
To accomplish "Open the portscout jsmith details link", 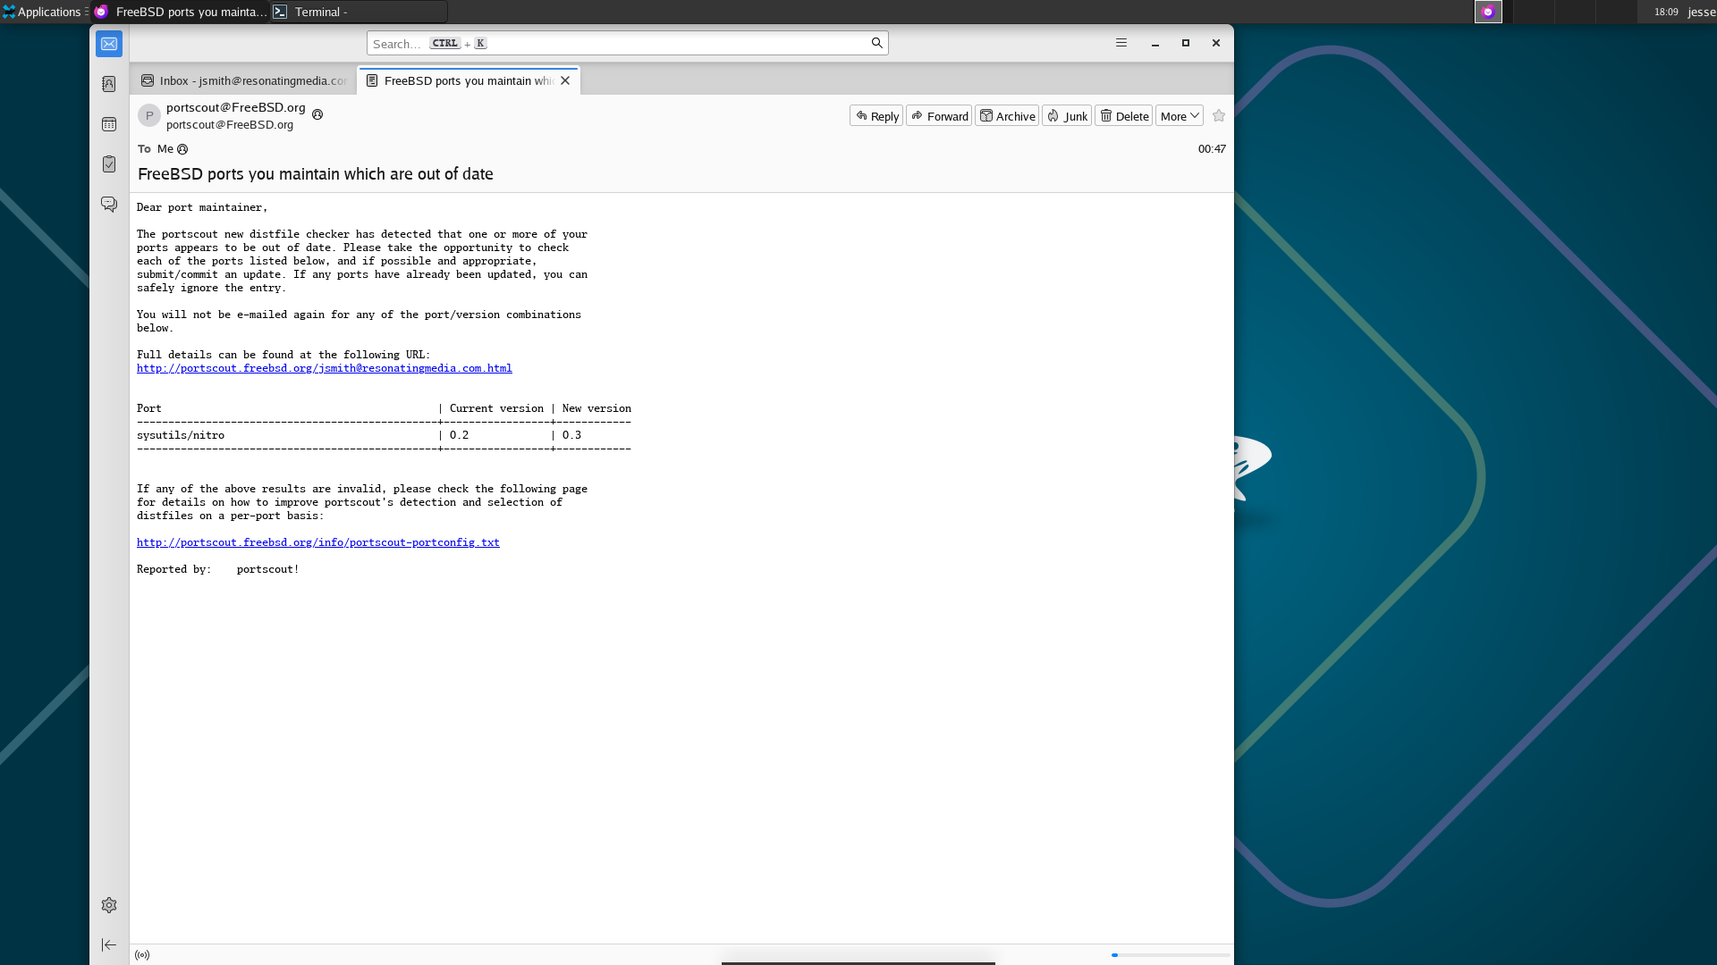I will (325, 368).
